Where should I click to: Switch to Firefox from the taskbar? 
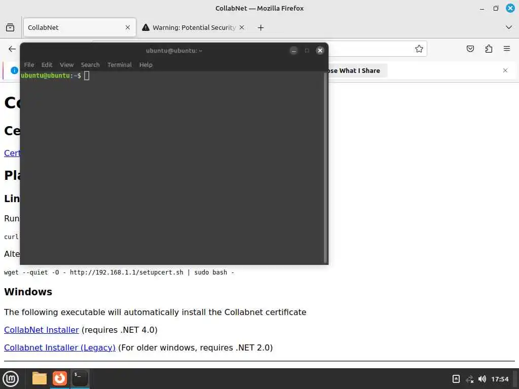pyautogui.click(x=60, y=378)
